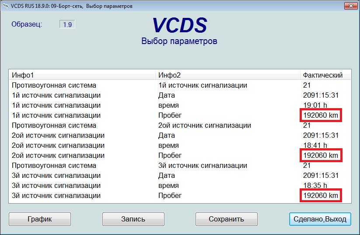Click the Инфо2 column header

[228, 75]
